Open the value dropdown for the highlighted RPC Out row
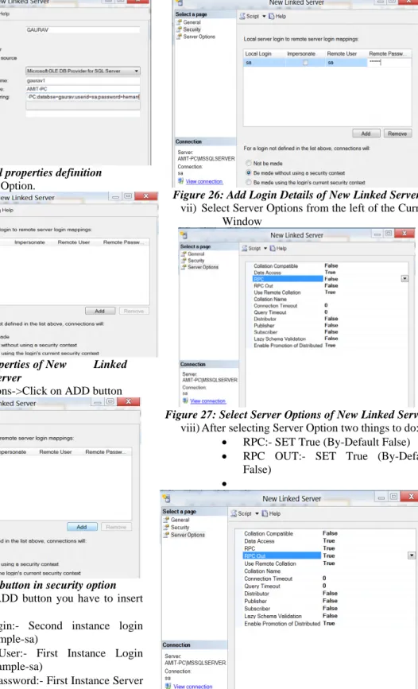Image resolution: width=418 pixels, height=689 pixels. [x=411, y=555]
